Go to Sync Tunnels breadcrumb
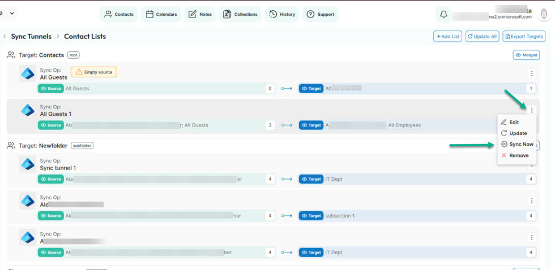This screenshot has width=555, height=270. pyautogui.click(x=31, y=36)
